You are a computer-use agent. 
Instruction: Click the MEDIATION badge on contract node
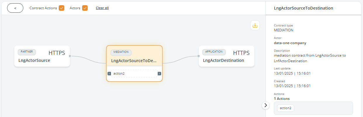pyautogui.click(x=121, y=52)
